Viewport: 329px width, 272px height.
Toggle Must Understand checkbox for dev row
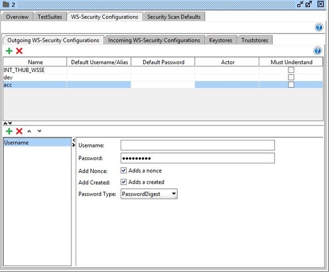click(291, 77)
